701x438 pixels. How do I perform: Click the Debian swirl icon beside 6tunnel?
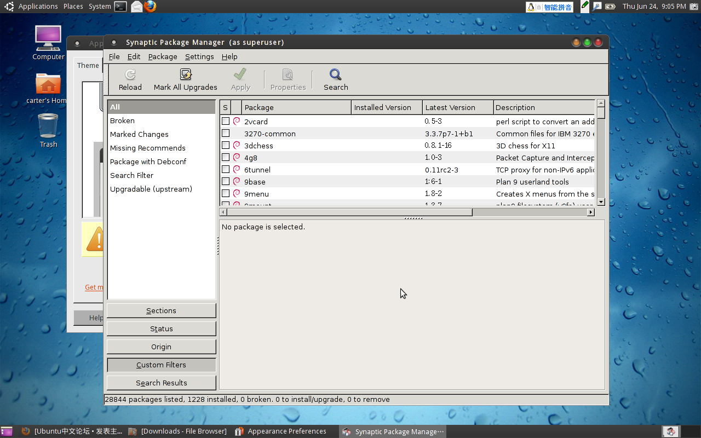(x=237, y=169)
